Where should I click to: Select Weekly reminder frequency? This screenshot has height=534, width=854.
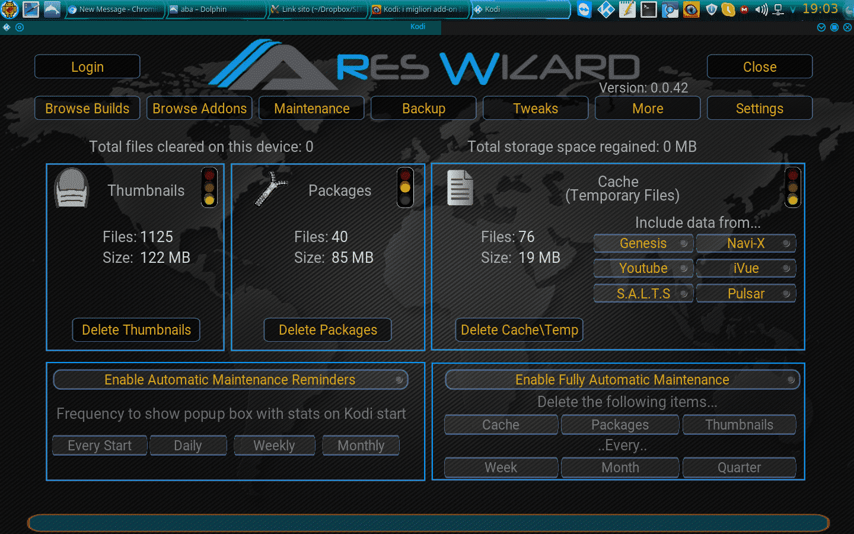274,445
